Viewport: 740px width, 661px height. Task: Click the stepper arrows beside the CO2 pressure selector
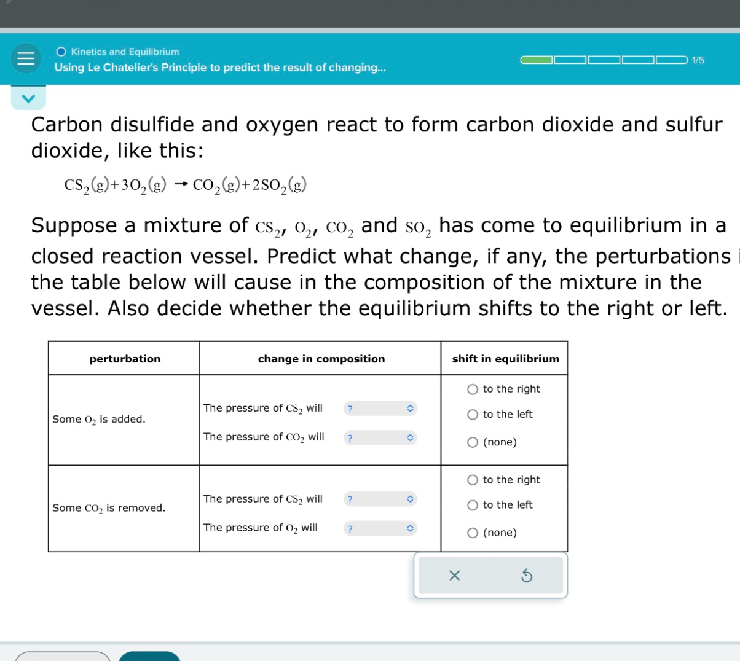coord(409,437)
